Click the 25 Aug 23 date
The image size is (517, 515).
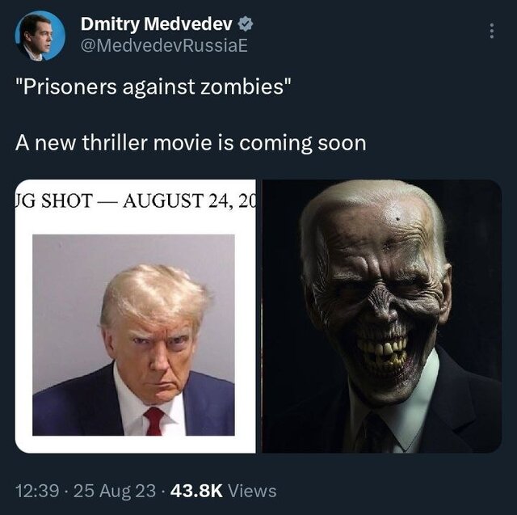pyautogui.click(x=115, y=491)
